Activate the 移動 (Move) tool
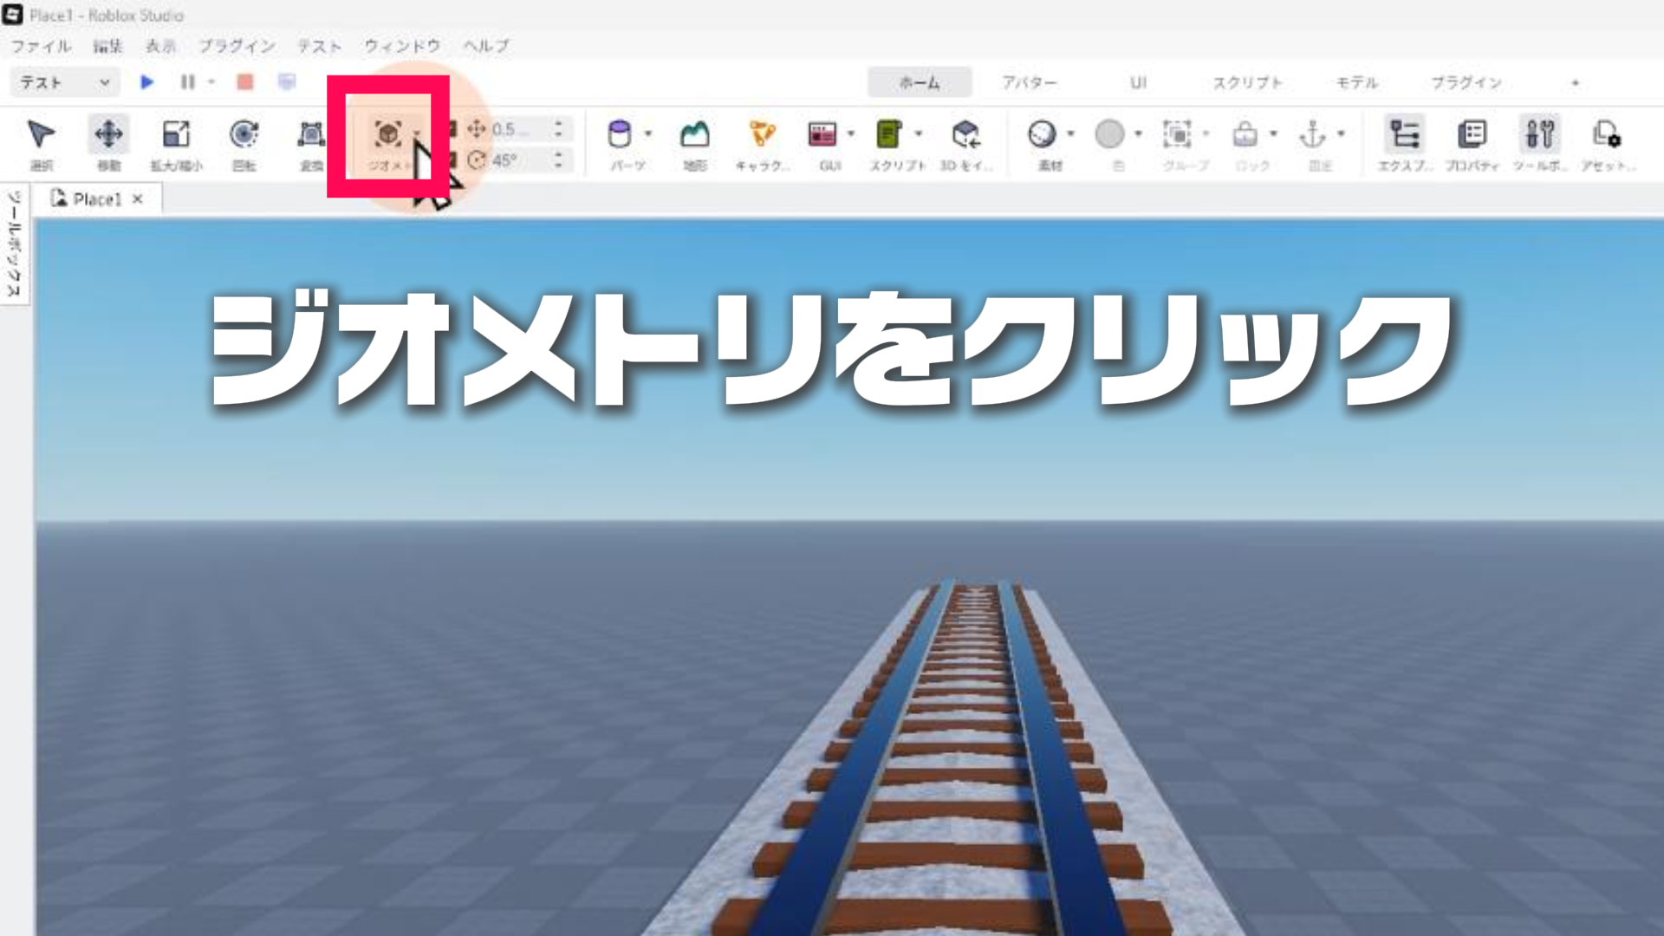This screenshot has height=936, width=1664. pyautogui.click(x=108, y=135)
